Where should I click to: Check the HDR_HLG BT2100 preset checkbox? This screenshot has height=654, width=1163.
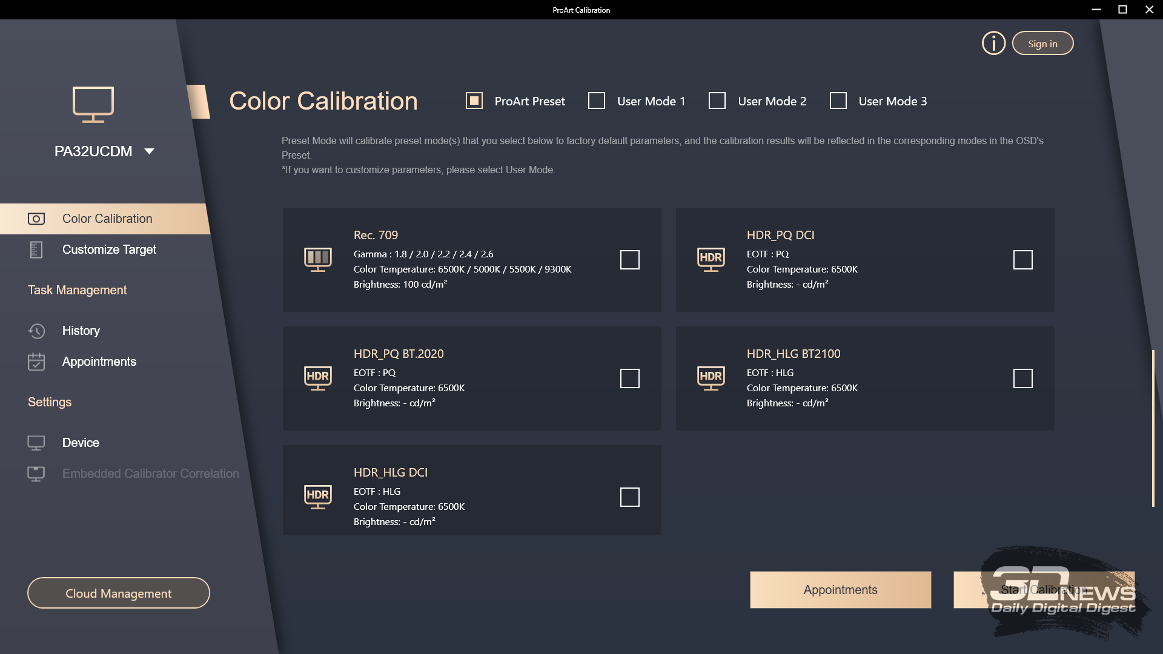click(1023, 378)
